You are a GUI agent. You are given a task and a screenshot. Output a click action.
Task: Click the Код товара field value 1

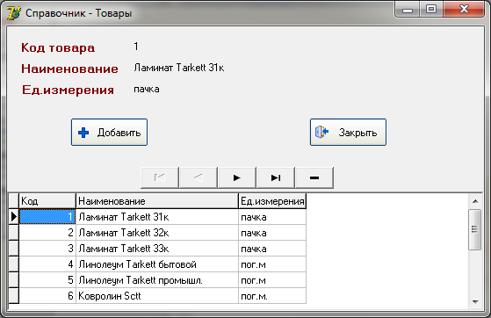tap(136, 47)
